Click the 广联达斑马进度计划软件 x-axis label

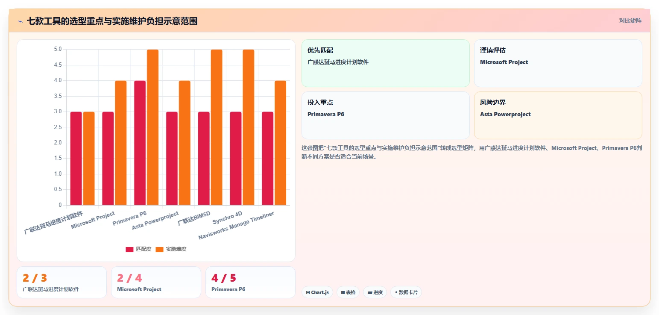[54, 222]
